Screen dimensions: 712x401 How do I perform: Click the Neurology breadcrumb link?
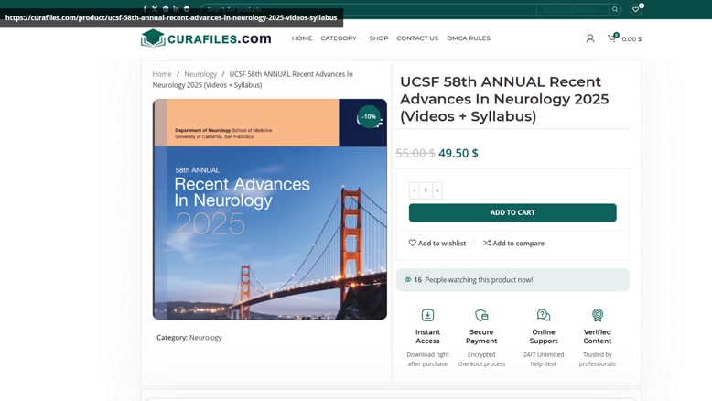[200, 74]
